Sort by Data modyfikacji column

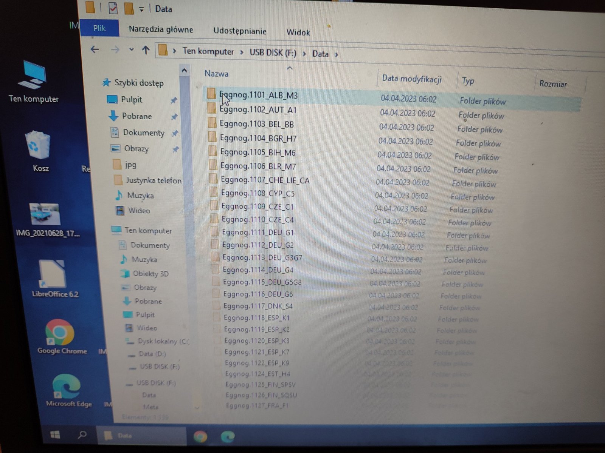tap(412, 79)
